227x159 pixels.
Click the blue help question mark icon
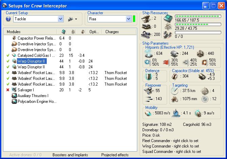point(8,19)
